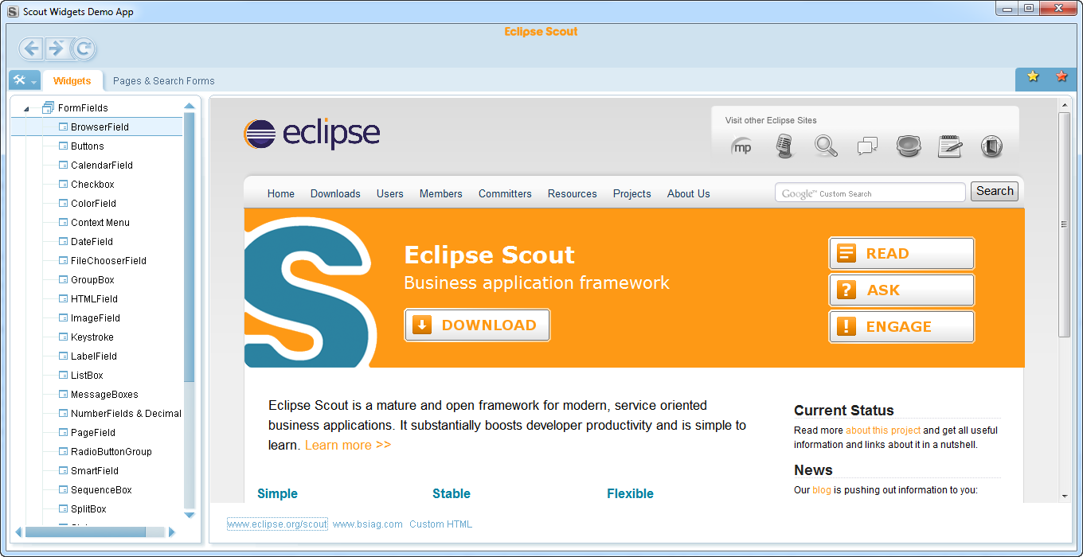Click the READ button
1083x557 pixels.
pyautogui.click(x=901, y=254)
